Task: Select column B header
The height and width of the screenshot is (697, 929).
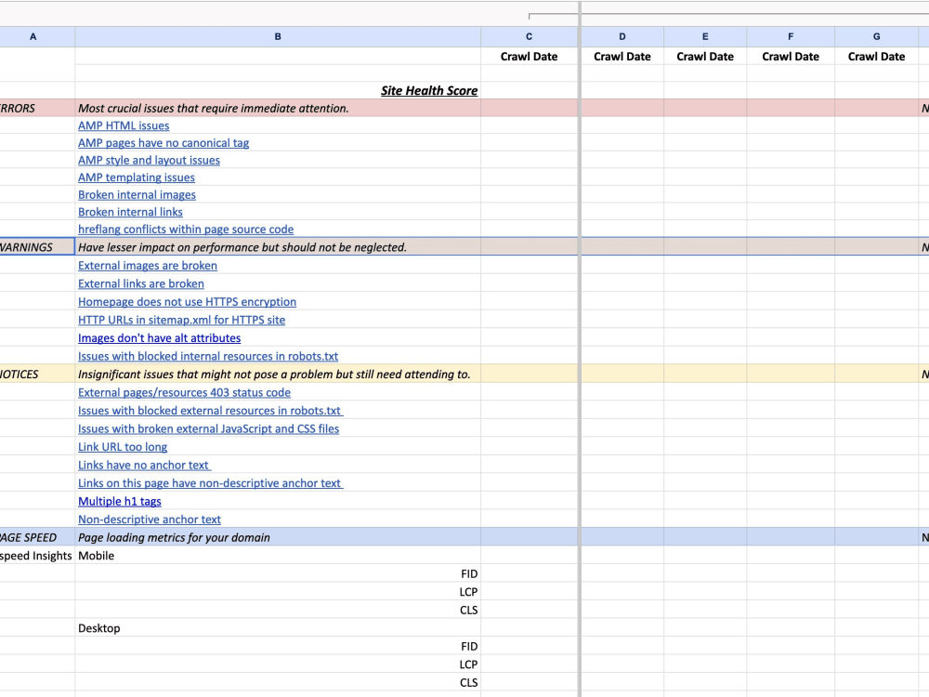Action: [278, 37]
